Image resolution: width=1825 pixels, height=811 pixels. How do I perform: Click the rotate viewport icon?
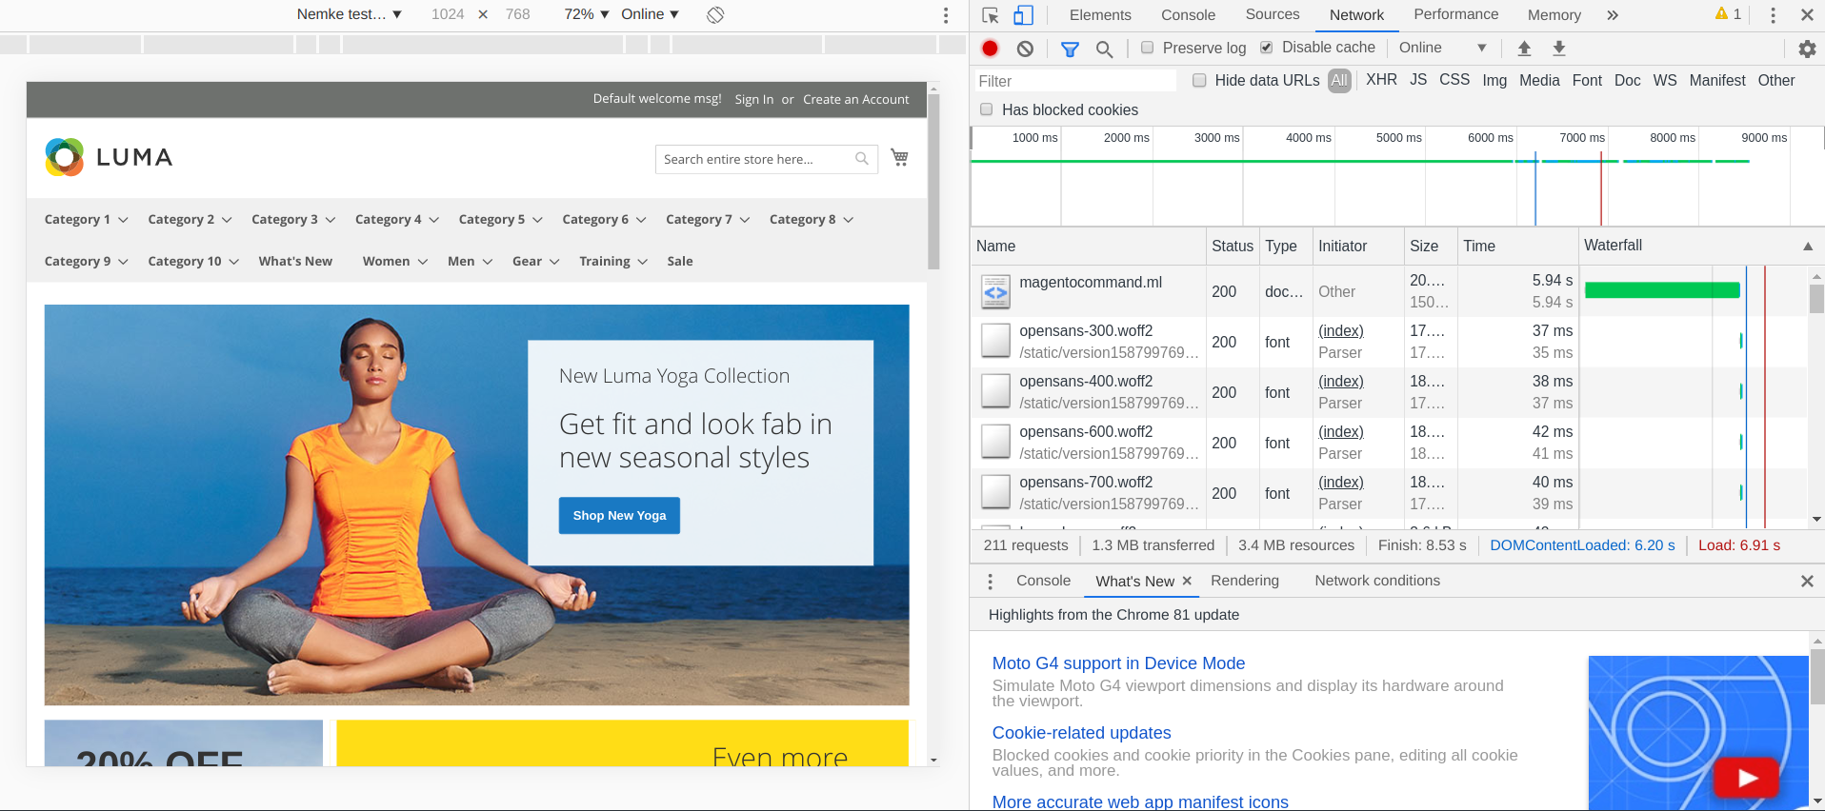tap(715, 14)
